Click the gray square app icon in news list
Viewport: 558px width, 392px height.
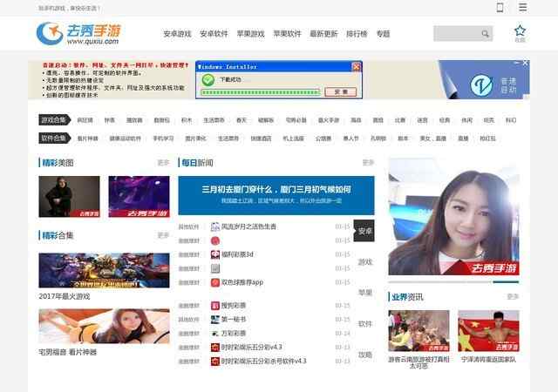tap(215, 268)
